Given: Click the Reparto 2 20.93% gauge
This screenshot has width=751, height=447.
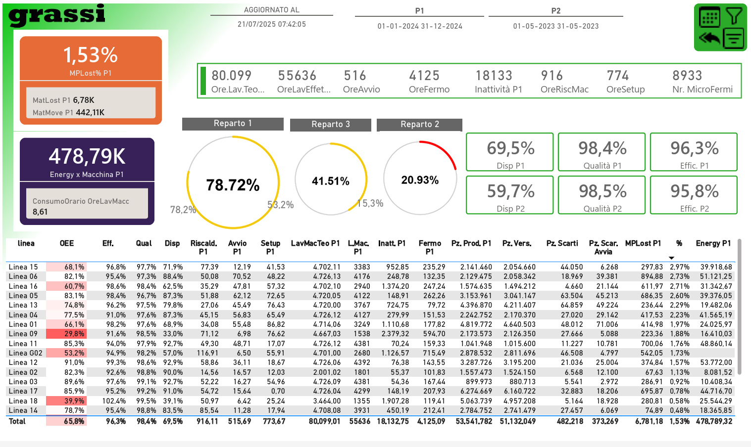Looking at the screenshot, I should 420,179.
